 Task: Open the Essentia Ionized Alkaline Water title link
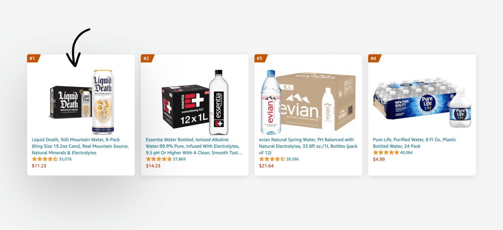click(194, 146)
